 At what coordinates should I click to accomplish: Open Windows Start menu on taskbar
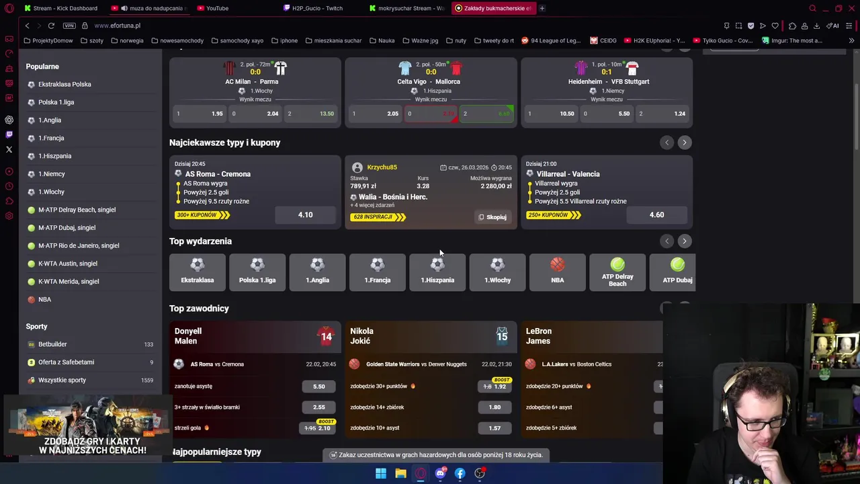tap(381, 473)
